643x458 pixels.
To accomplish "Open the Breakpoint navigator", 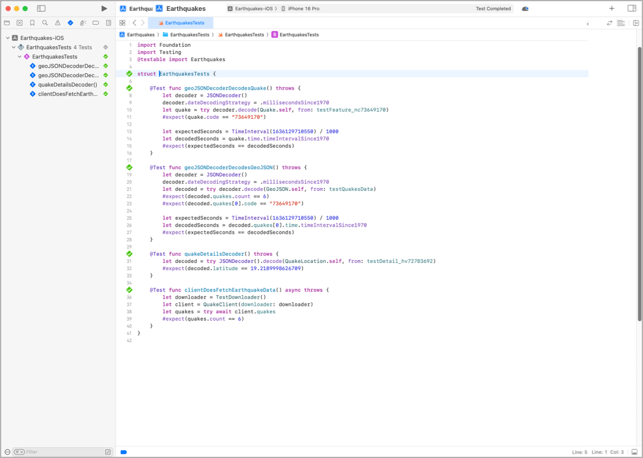I will pos(96,23).
